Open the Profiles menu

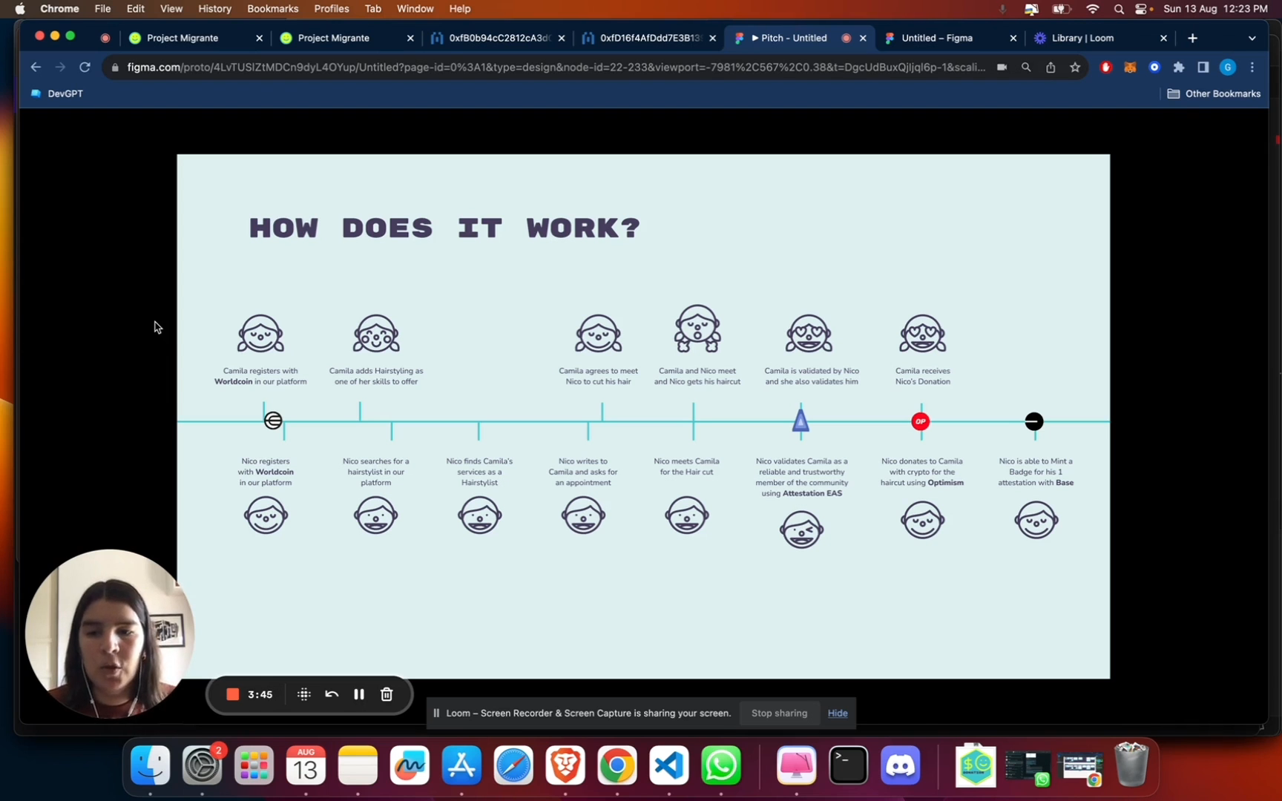pos(331,9)
